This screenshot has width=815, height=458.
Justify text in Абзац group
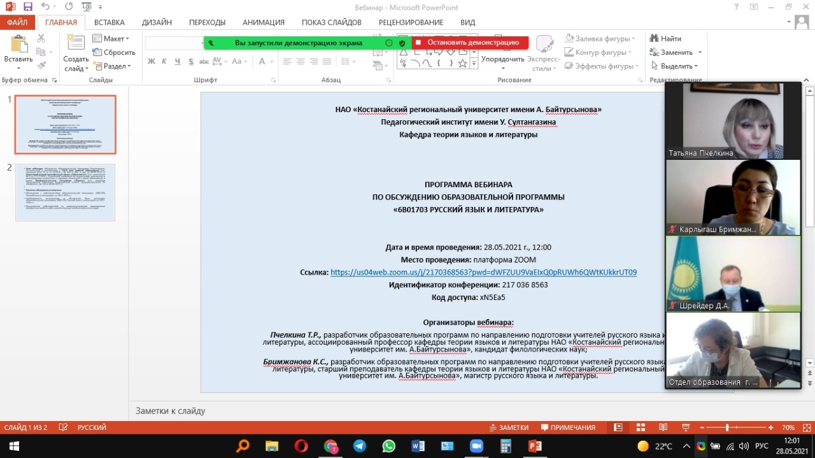coord(327,62)
